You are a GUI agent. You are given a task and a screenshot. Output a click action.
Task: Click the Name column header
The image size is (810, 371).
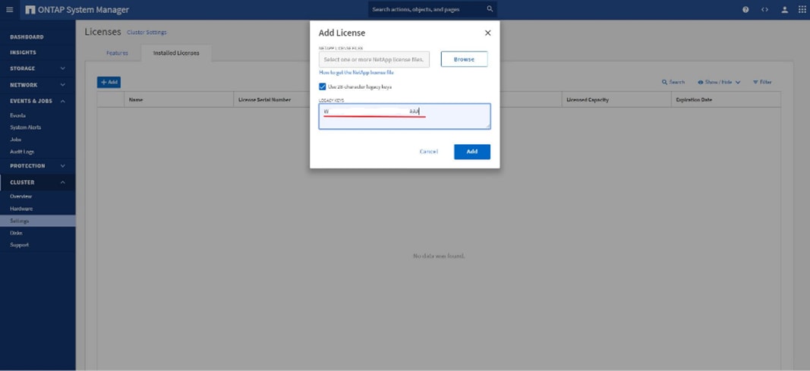tap(178, 99)
